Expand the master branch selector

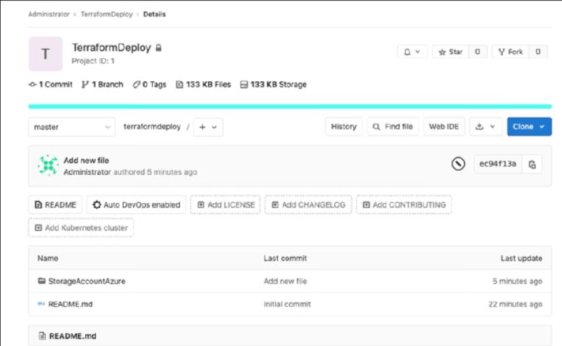tap(71, 127)
